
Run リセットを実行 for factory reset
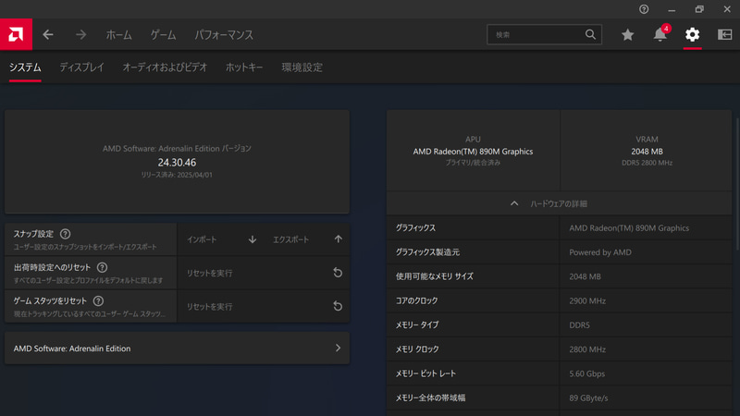point(210,273)
